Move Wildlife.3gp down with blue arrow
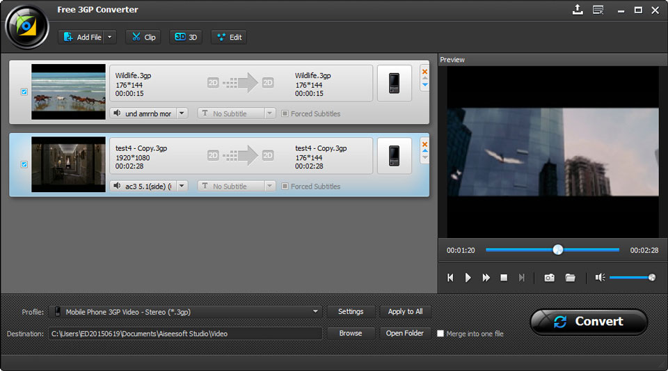Screen dimensions: 668x371 pos(424,85)
